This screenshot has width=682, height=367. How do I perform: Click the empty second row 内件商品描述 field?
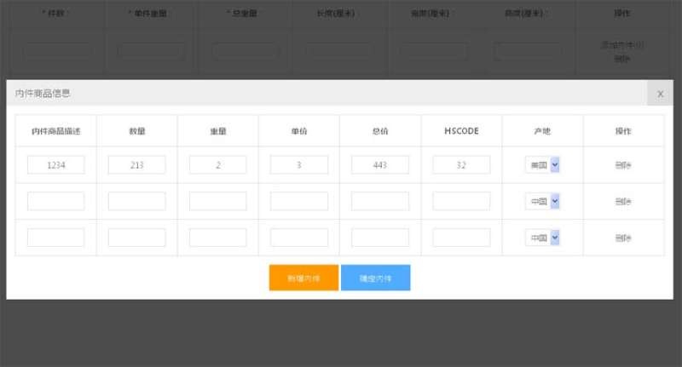(55, 202)
